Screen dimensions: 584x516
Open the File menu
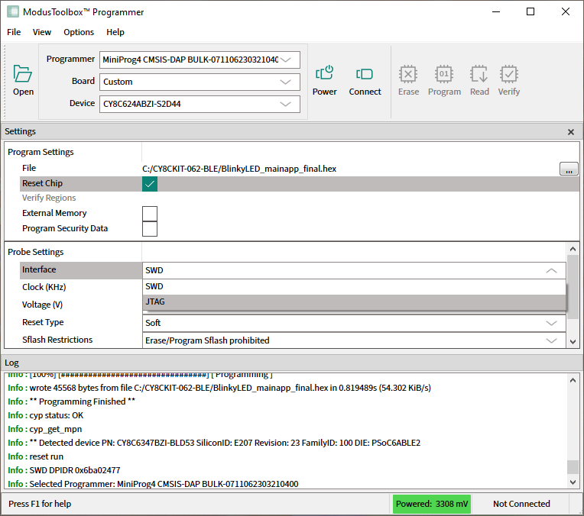(14, 32)
